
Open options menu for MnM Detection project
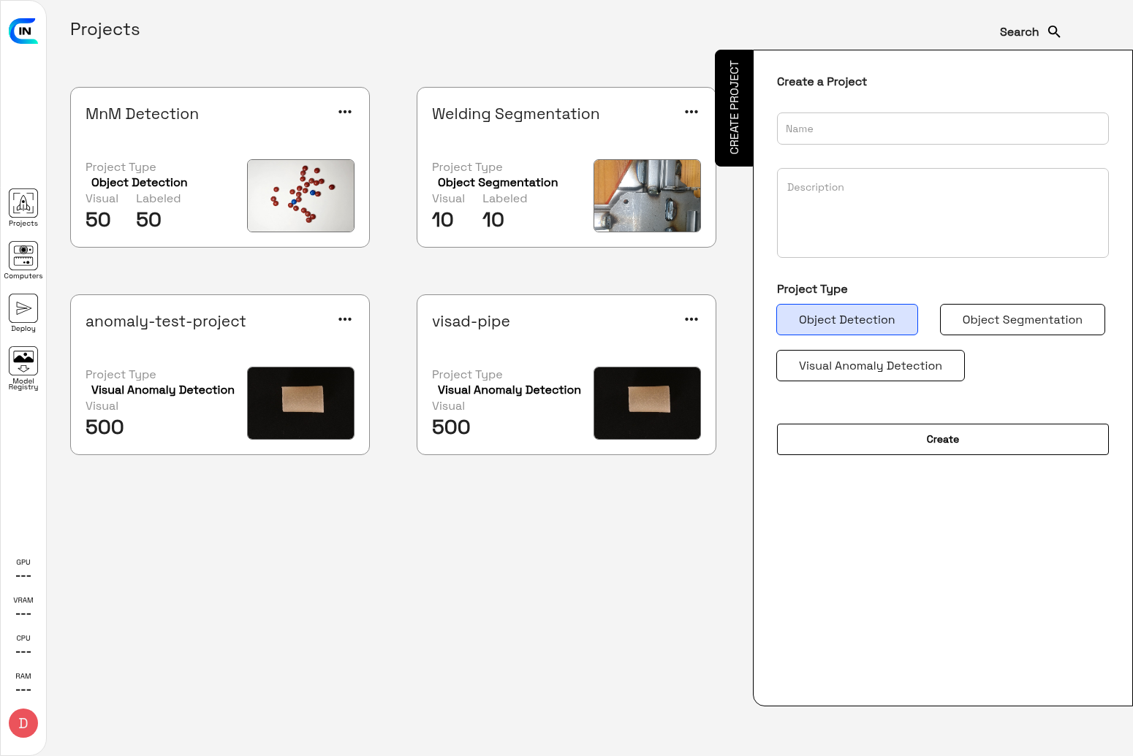345,112
